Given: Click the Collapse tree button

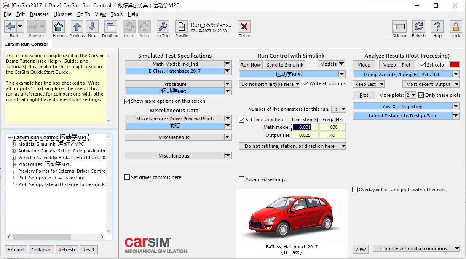Looking at the screenshot, I should (41, 250).
